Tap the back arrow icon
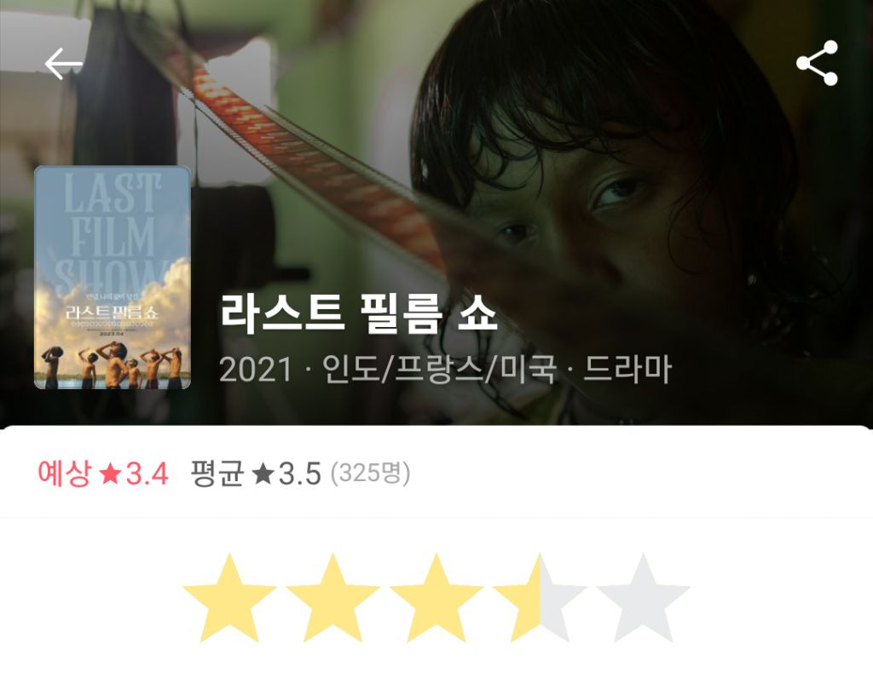The width and height of the screenshot is (873, 683). click(x=63, y=64)
